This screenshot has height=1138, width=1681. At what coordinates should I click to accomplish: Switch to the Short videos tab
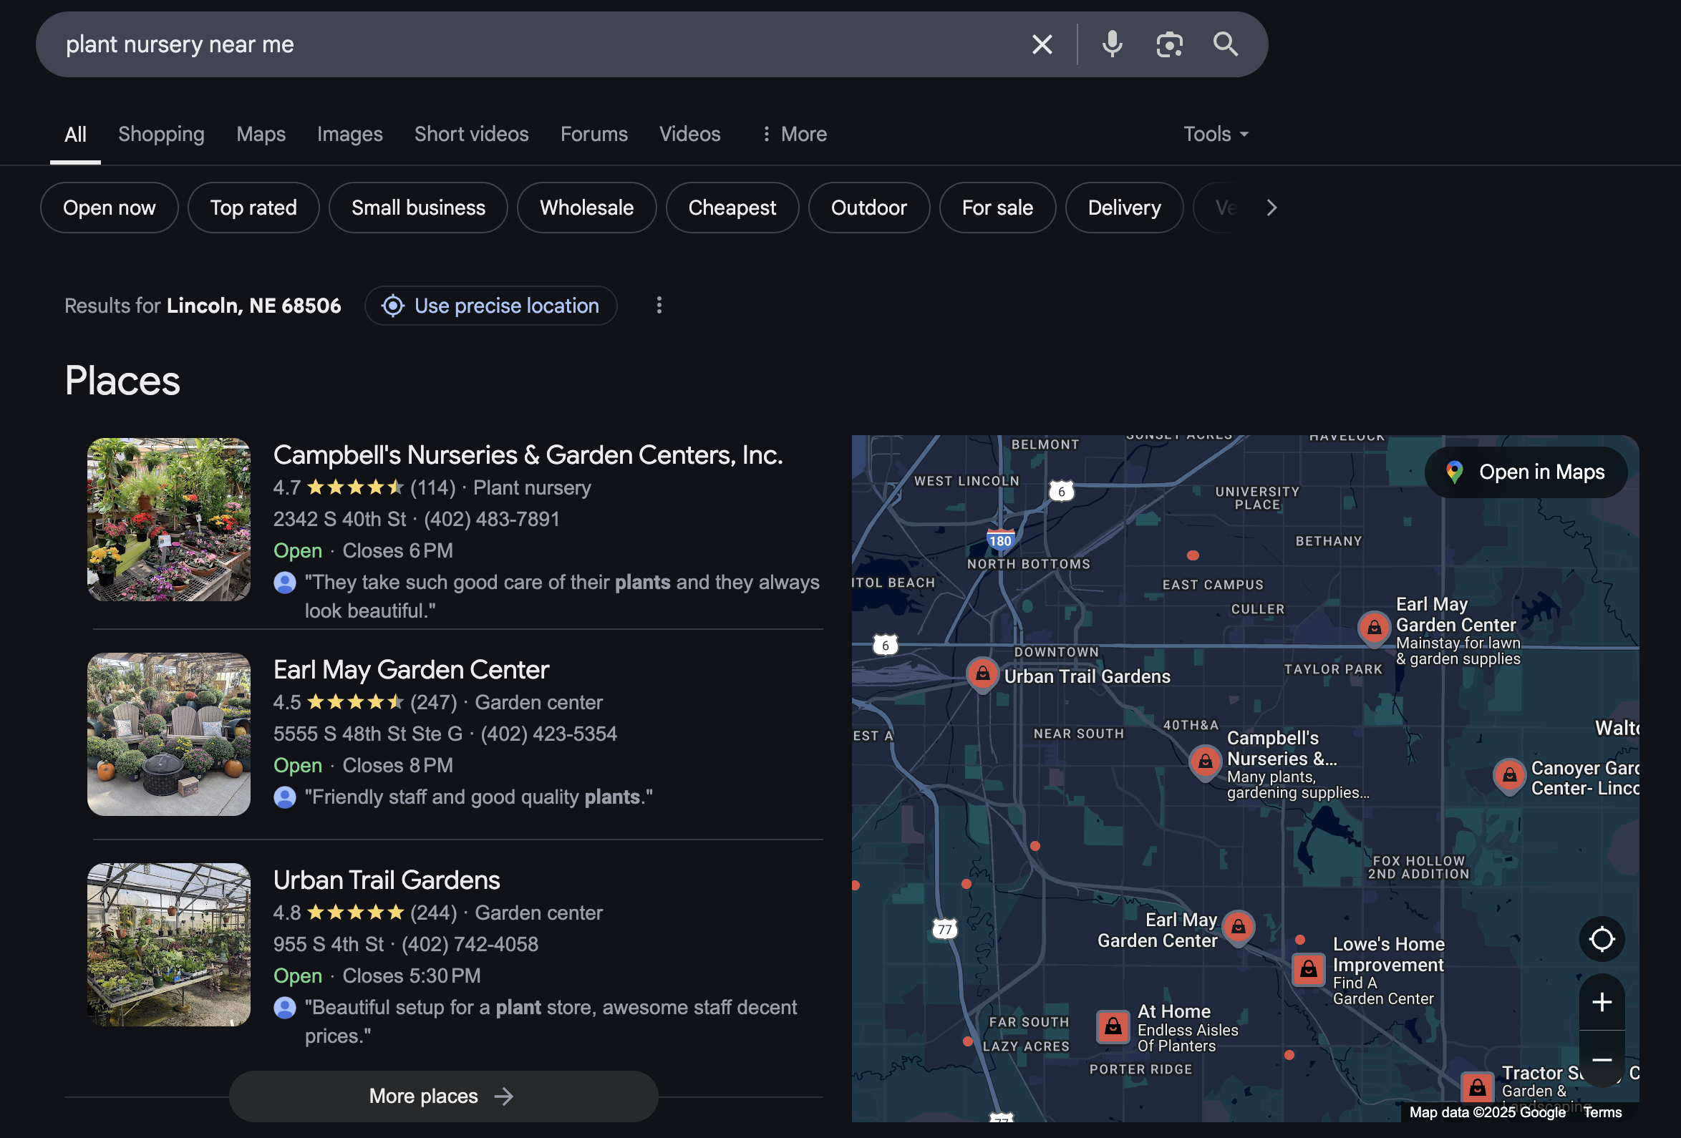point(472,135)
